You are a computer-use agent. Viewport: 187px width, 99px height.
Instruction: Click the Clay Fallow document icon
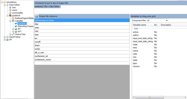pyautogui.click(x=7, y=5)
